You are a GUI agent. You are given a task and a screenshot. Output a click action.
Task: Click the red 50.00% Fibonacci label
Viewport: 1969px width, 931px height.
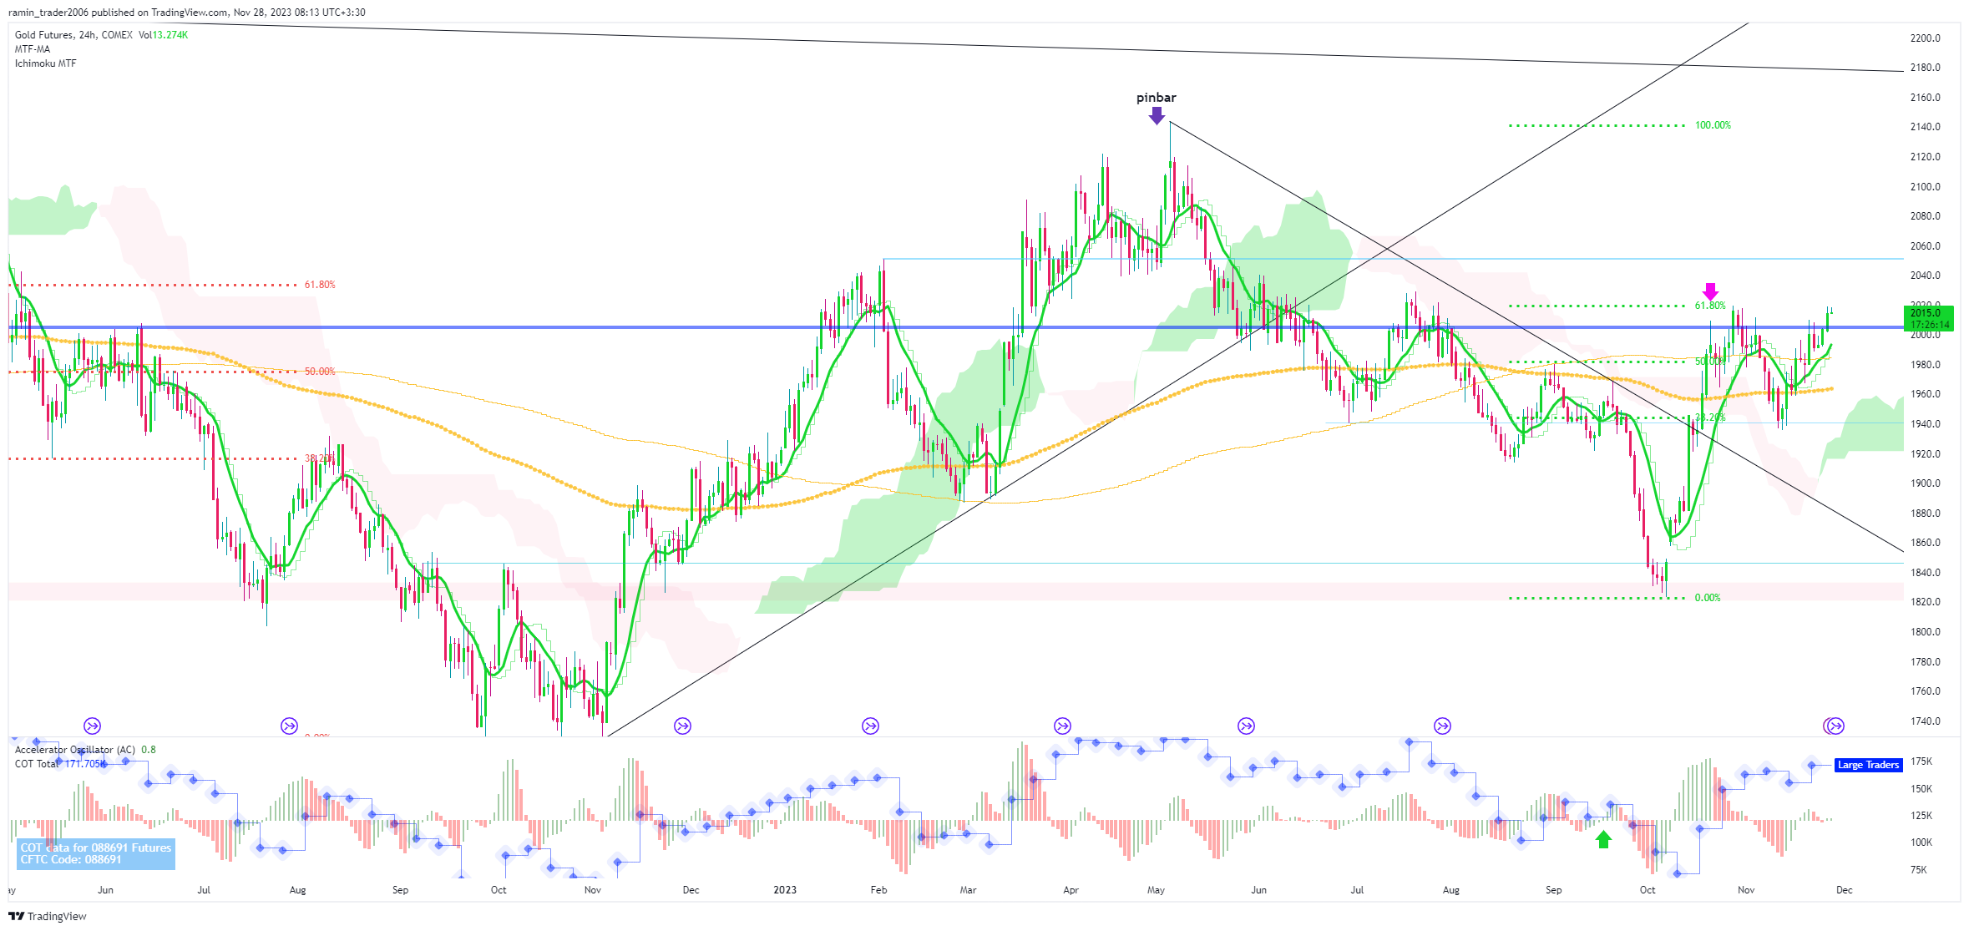[x=320, y=372]
